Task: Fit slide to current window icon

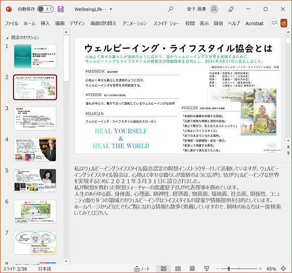Action: 283,268
